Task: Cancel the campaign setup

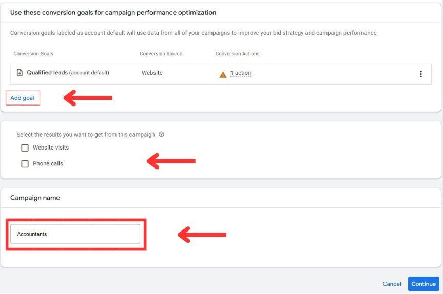Action: 392,284
